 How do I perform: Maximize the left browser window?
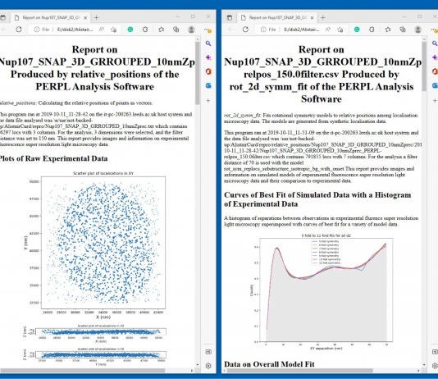(x=193, y=16)
